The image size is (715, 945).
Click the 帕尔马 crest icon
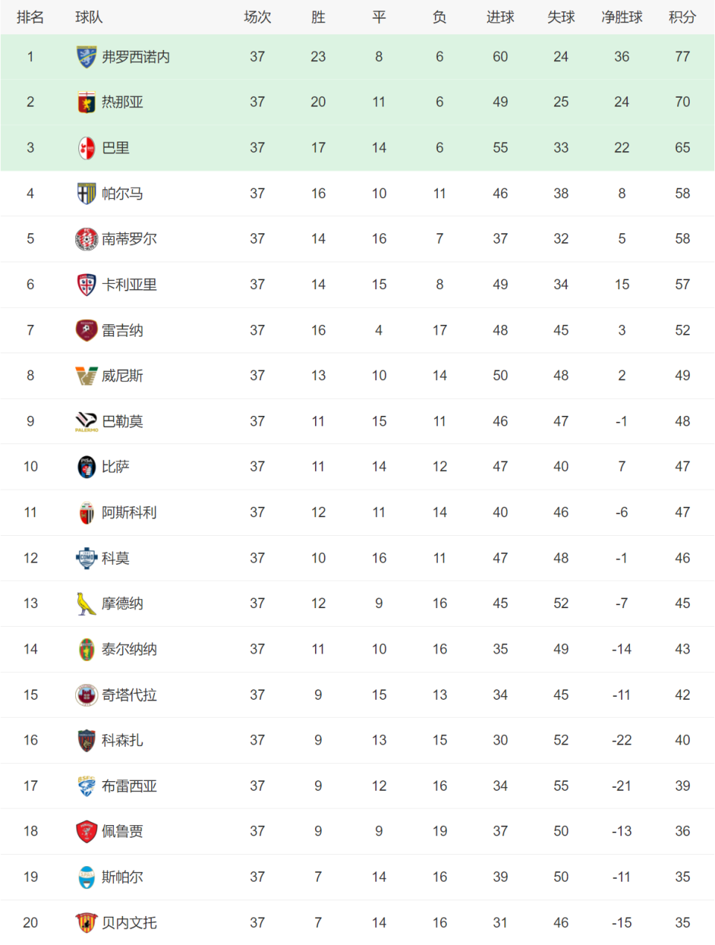[x=86, y=194]
